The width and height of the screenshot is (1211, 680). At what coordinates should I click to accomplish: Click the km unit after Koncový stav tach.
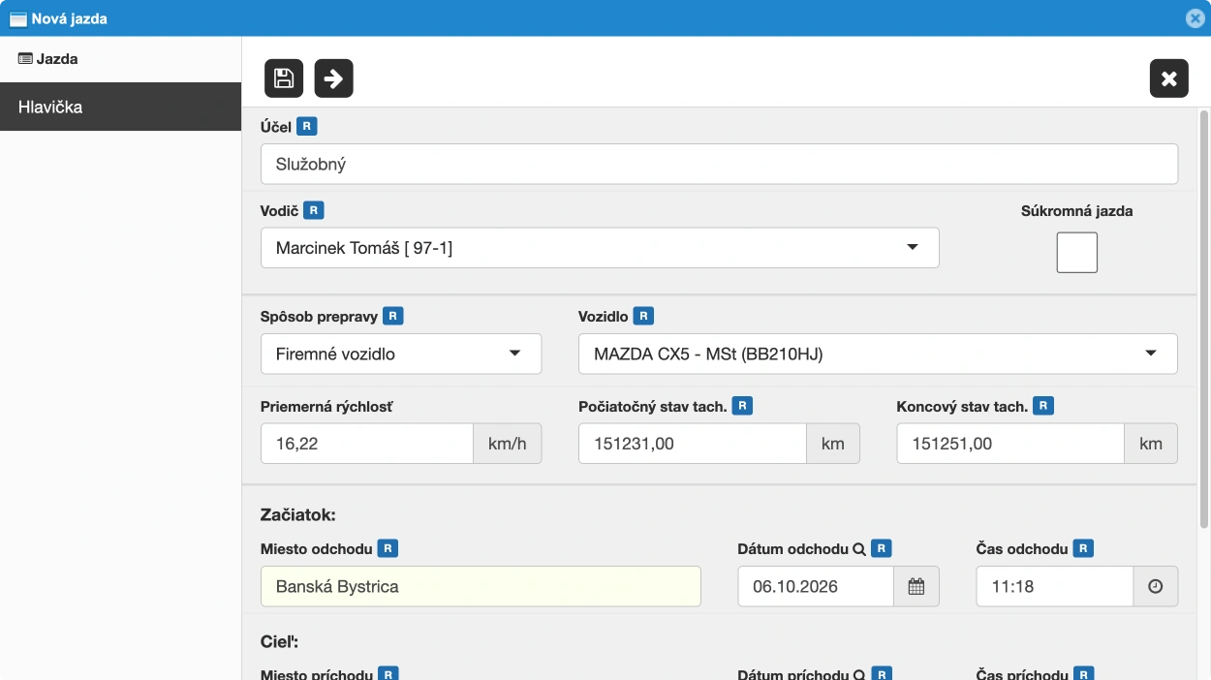tap(1151, 444)
